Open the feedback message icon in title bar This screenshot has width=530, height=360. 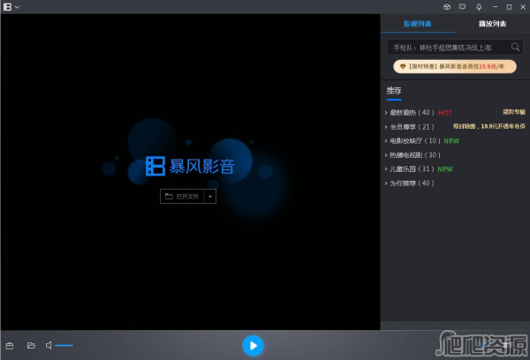coord(462,7)
